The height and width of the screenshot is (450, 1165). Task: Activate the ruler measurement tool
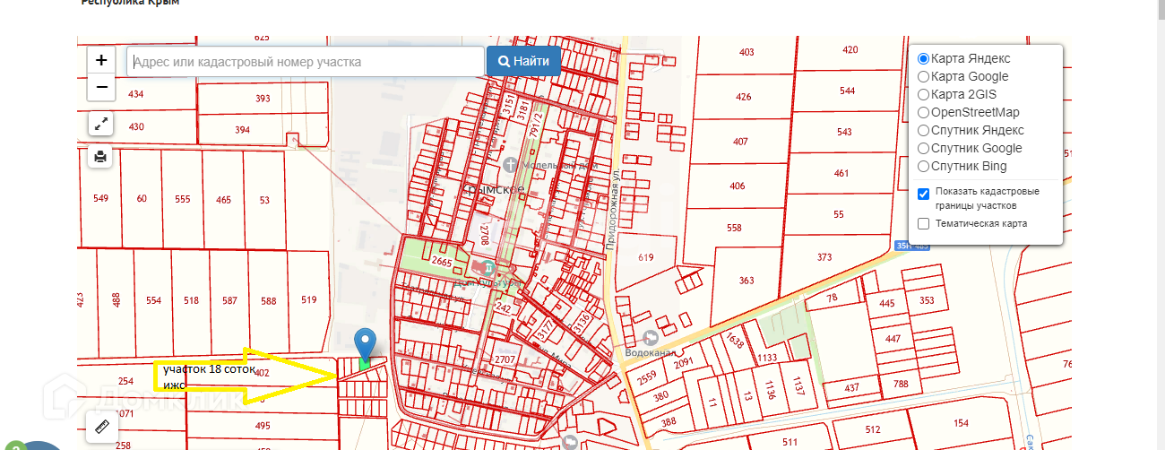[x=100, y=426]
